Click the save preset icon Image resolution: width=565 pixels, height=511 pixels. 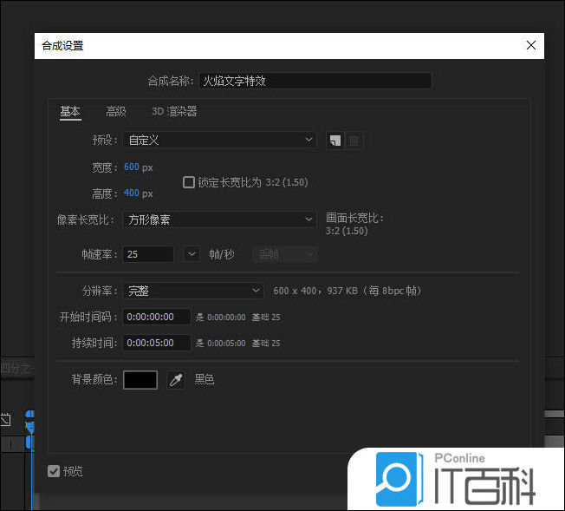335,141
